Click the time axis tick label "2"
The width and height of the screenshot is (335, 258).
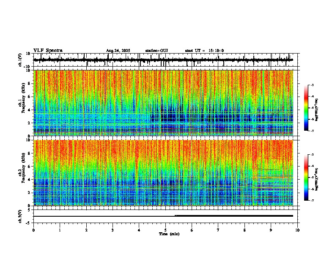[86, 230]
